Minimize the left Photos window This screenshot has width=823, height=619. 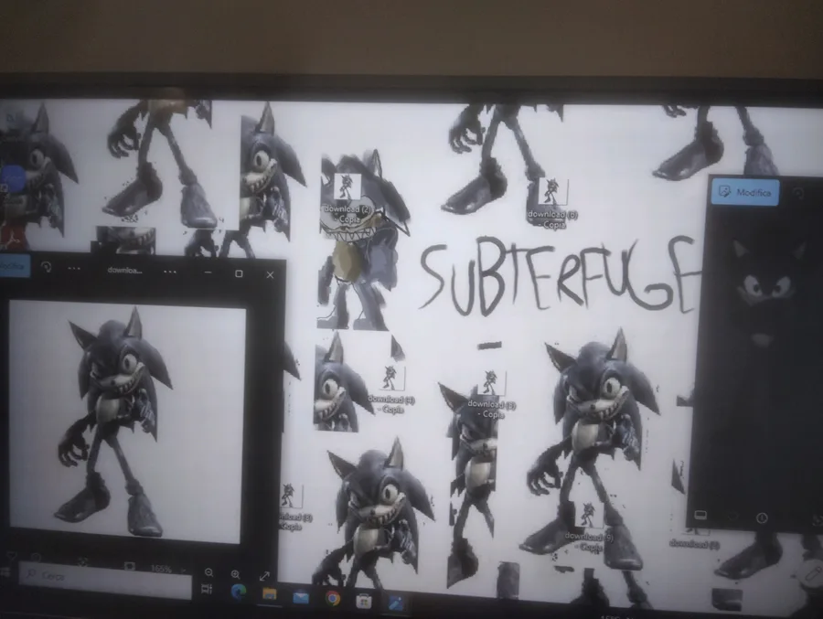click(208, 272)
